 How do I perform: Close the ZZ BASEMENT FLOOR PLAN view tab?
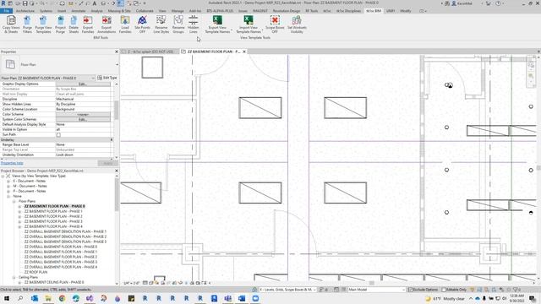pyautogui.click(x=244, y=52)
